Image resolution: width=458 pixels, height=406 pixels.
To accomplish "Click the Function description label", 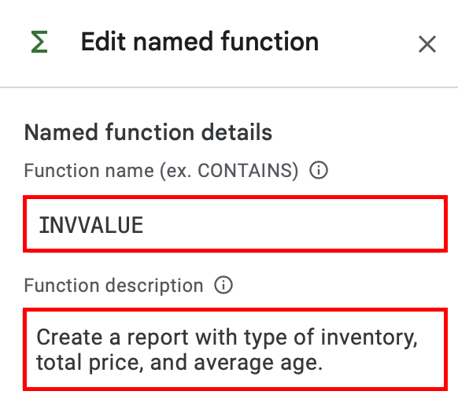I will tap(113, 286).
